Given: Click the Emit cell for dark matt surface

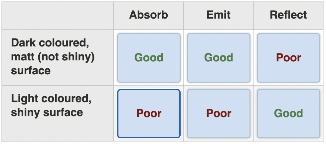Looking at the screenshot, I should pos(219,58).
